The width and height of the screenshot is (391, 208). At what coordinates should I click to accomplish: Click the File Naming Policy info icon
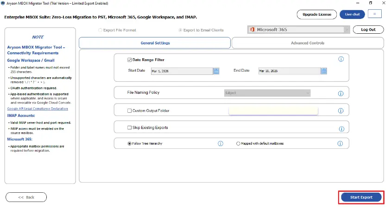(341, 93)
